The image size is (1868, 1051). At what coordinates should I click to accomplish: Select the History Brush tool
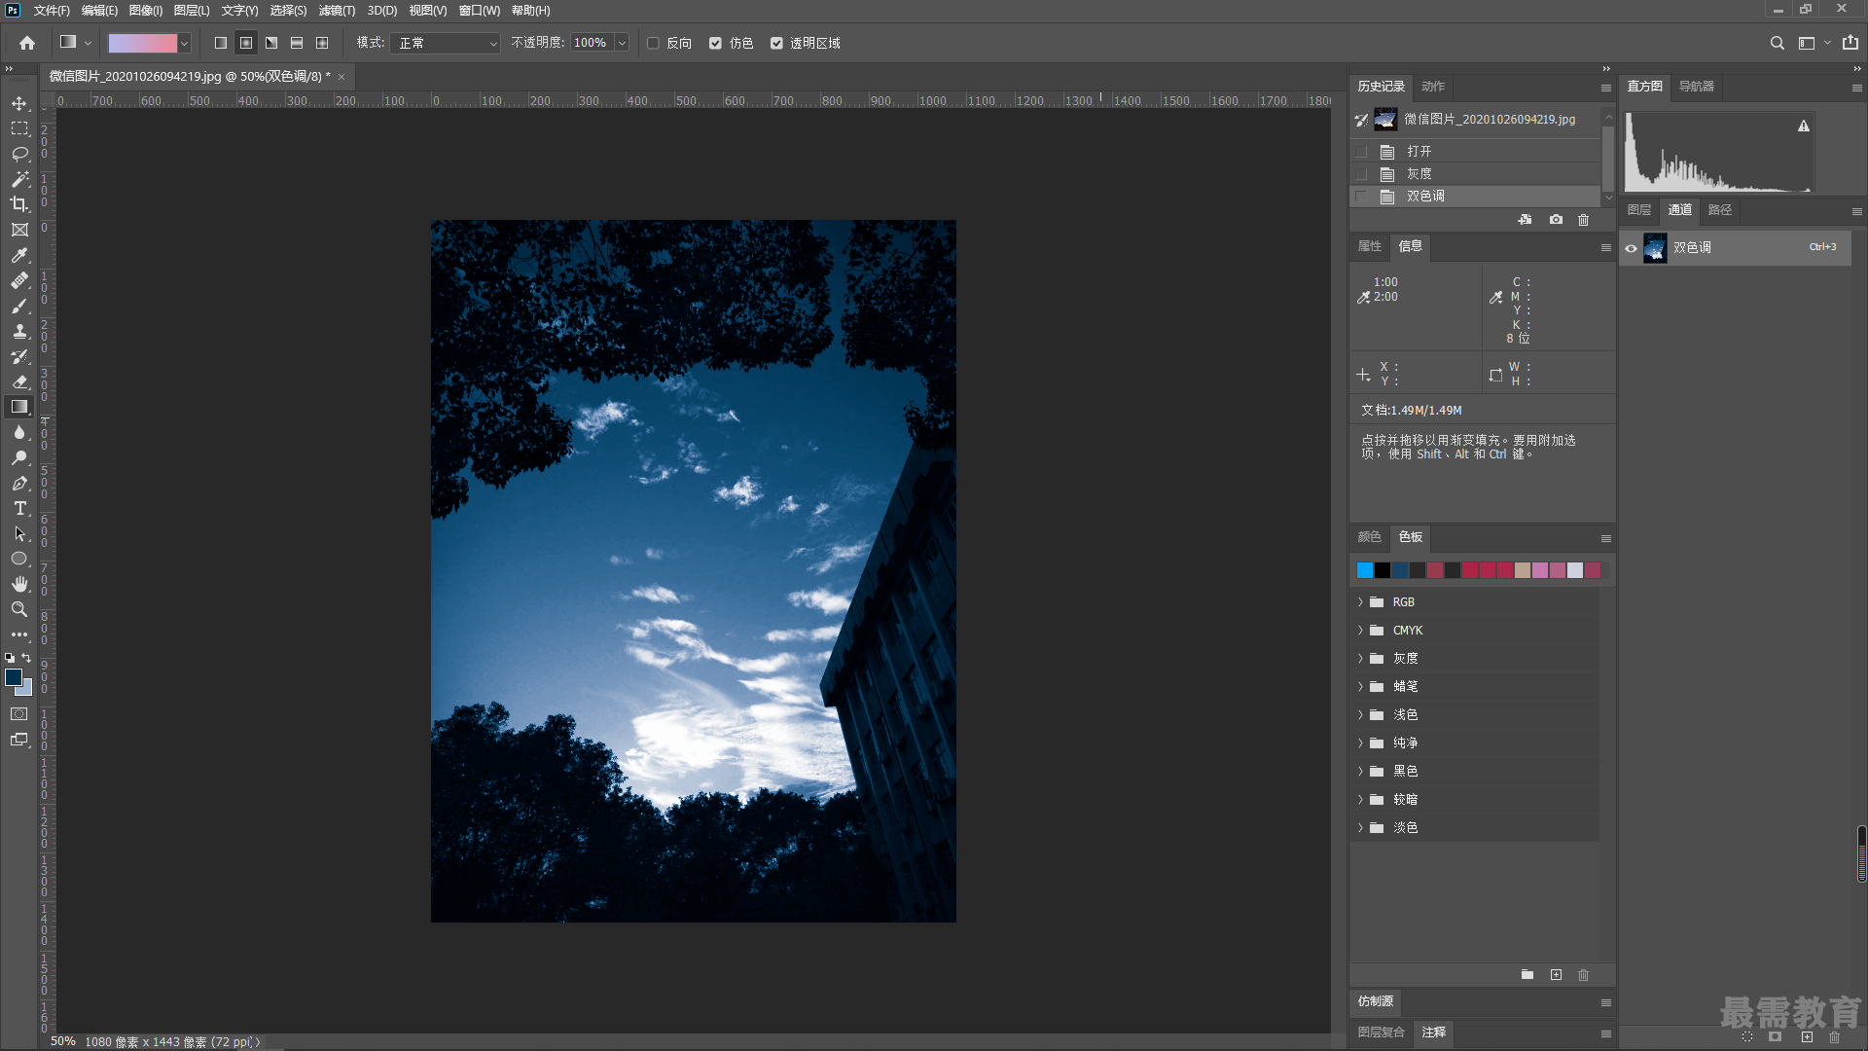(x=19, y=356)
